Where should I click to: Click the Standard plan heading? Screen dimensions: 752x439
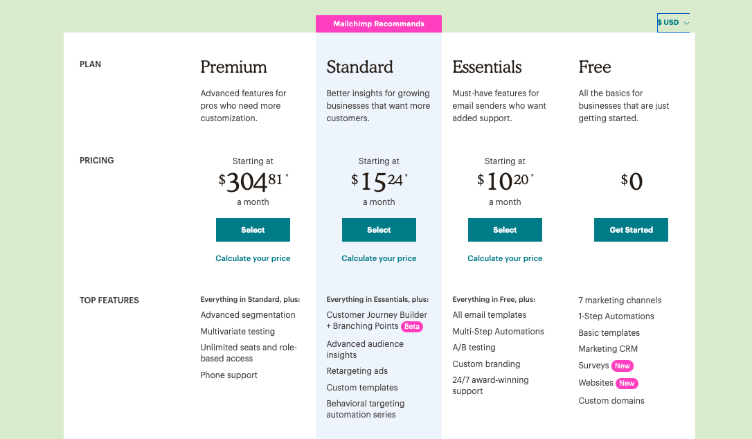pos(359,67)
